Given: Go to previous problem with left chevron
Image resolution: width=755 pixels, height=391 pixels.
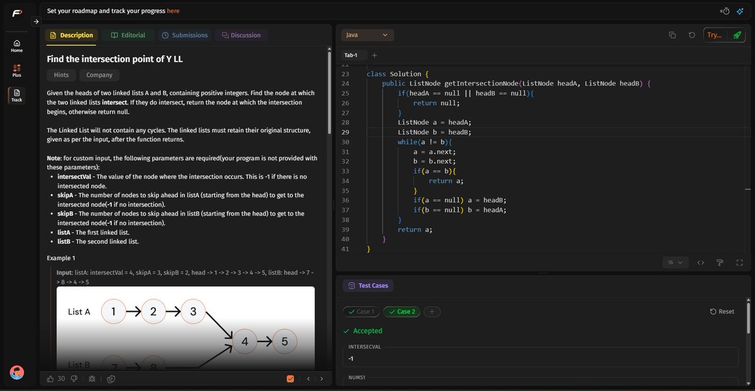Looking at the screenshot, I should coord(308,378).
